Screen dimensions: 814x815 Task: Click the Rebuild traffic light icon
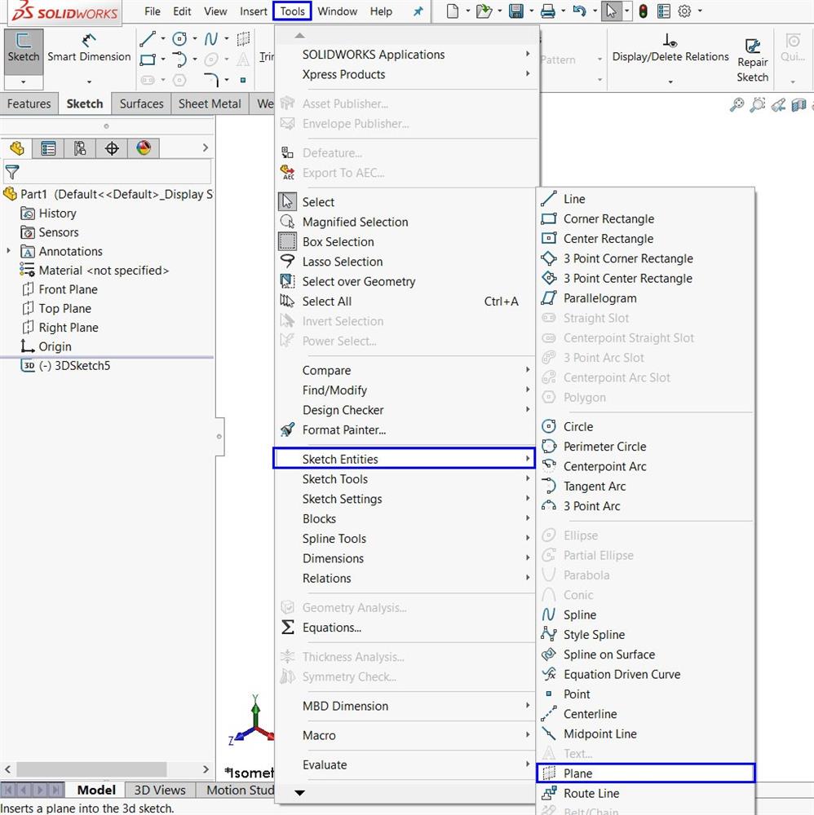(x=644, y=11)
